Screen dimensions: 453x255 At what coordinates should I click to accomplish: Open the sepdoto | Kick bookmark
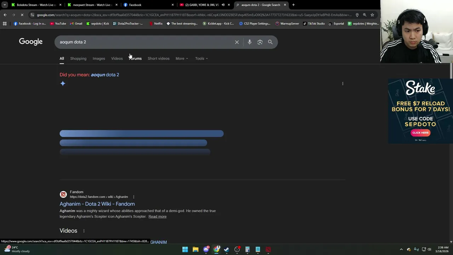pyautogui.click(x=98, y=24)
